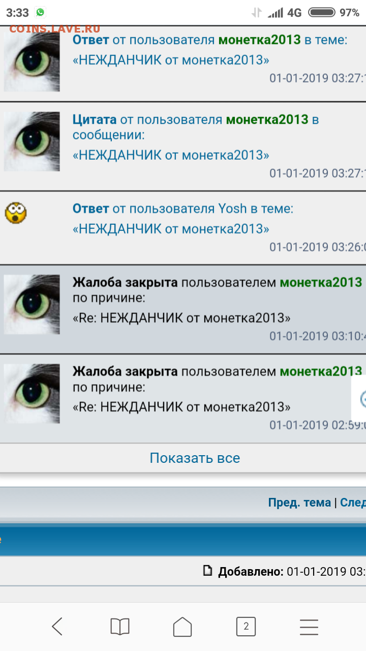Open the coins.lave.ru site logo
Screen dimensions: 366x651
[x=54, y=28]
